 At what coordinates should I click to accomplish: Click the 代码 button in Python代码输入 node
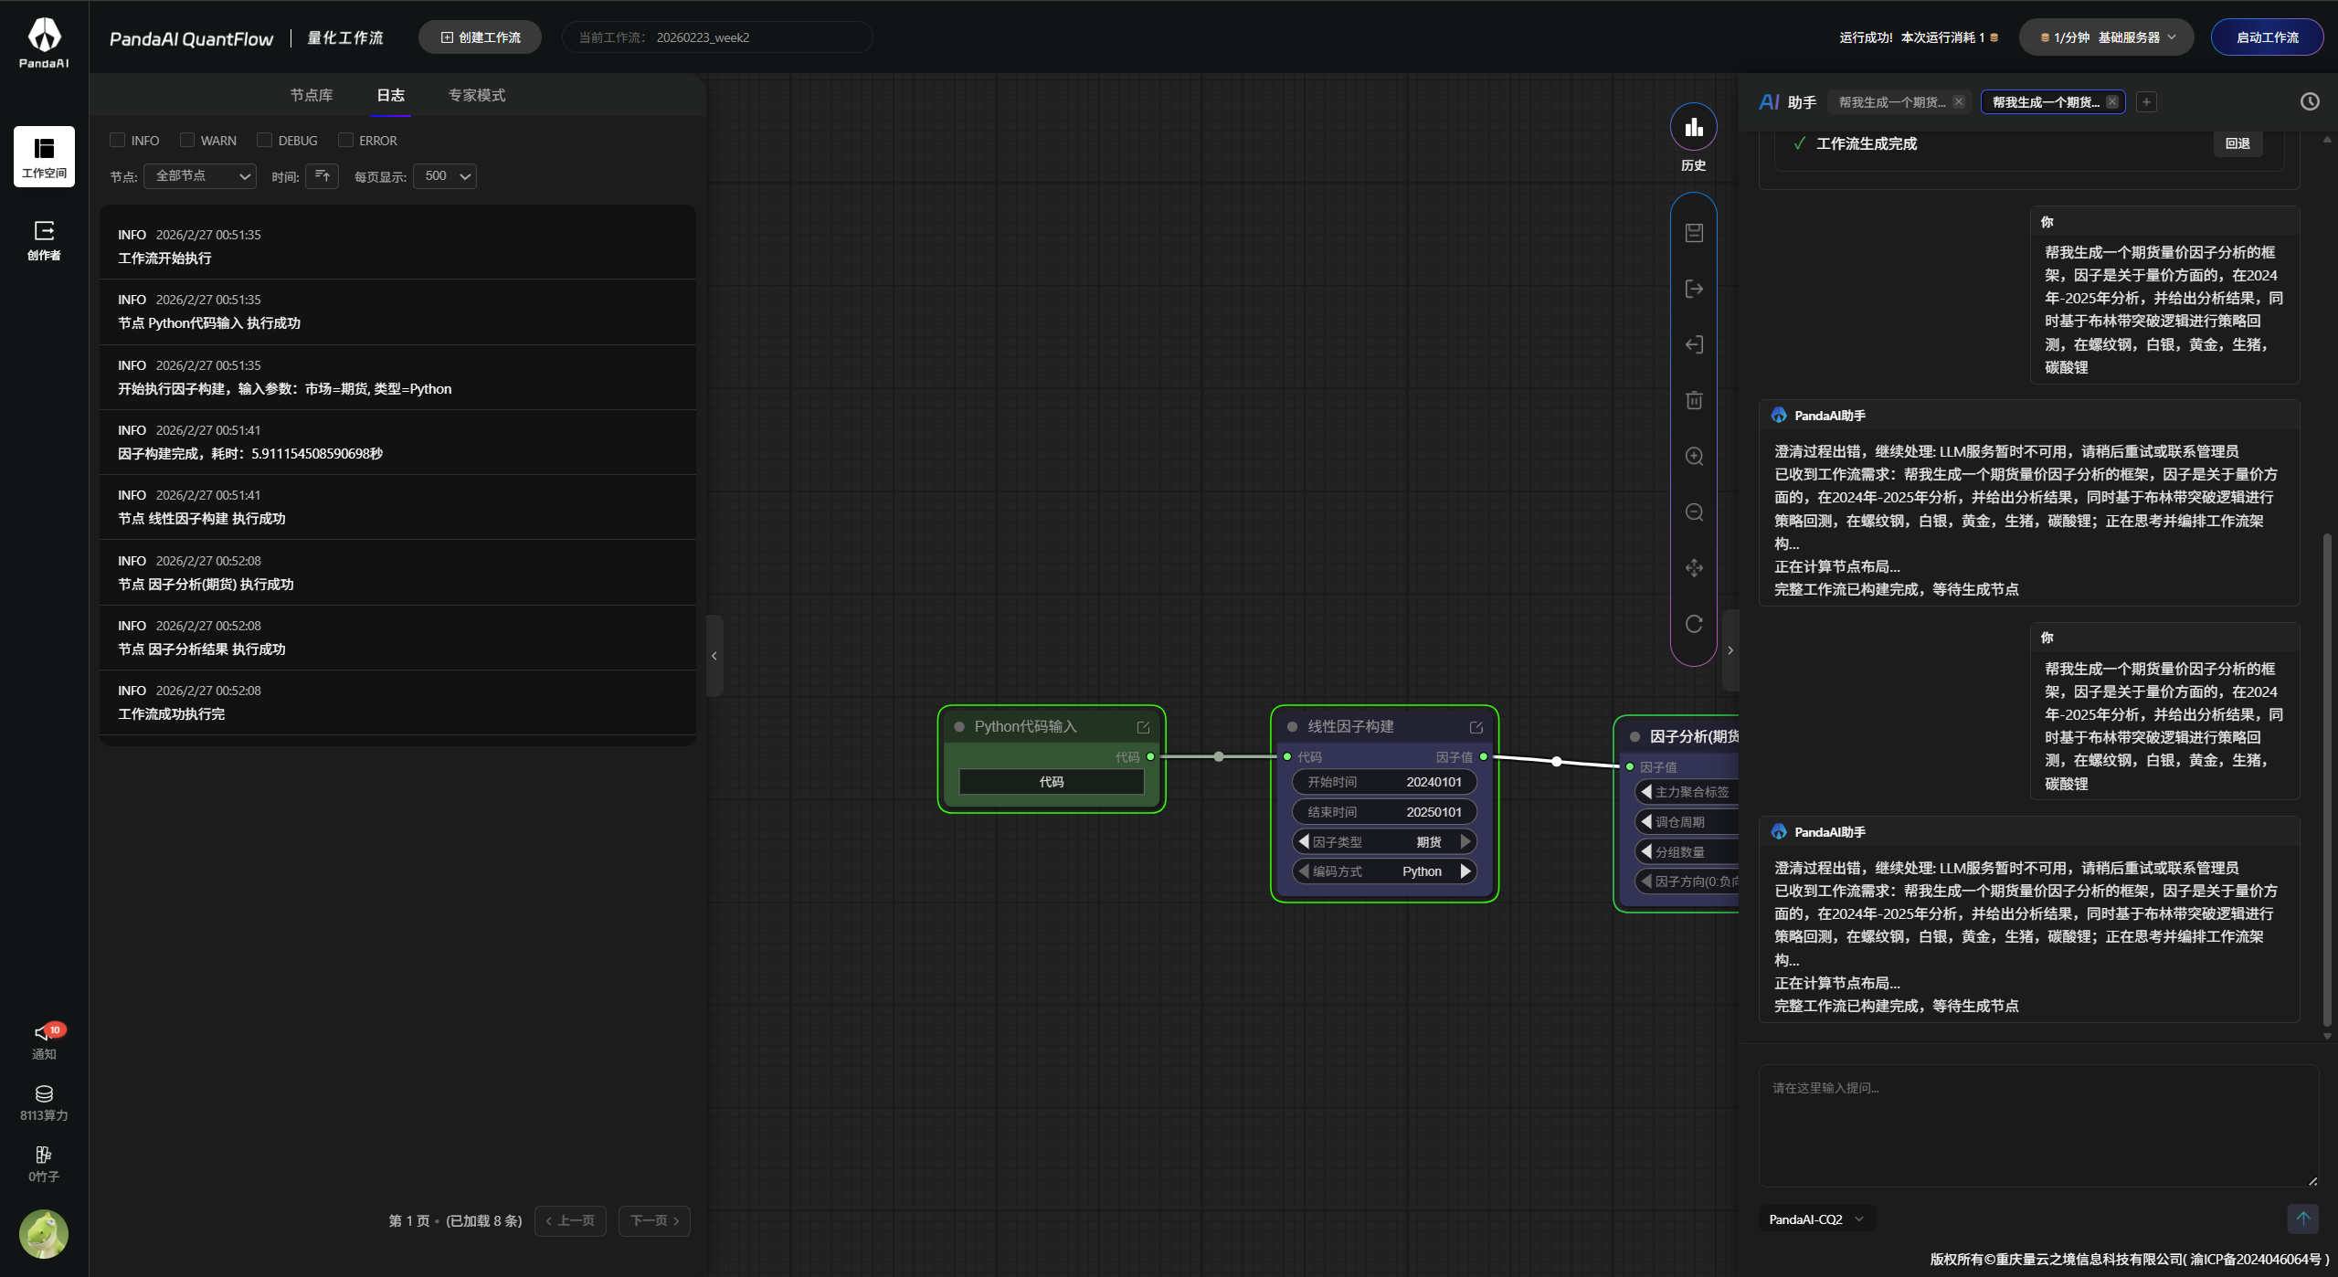coord(1052,782)
